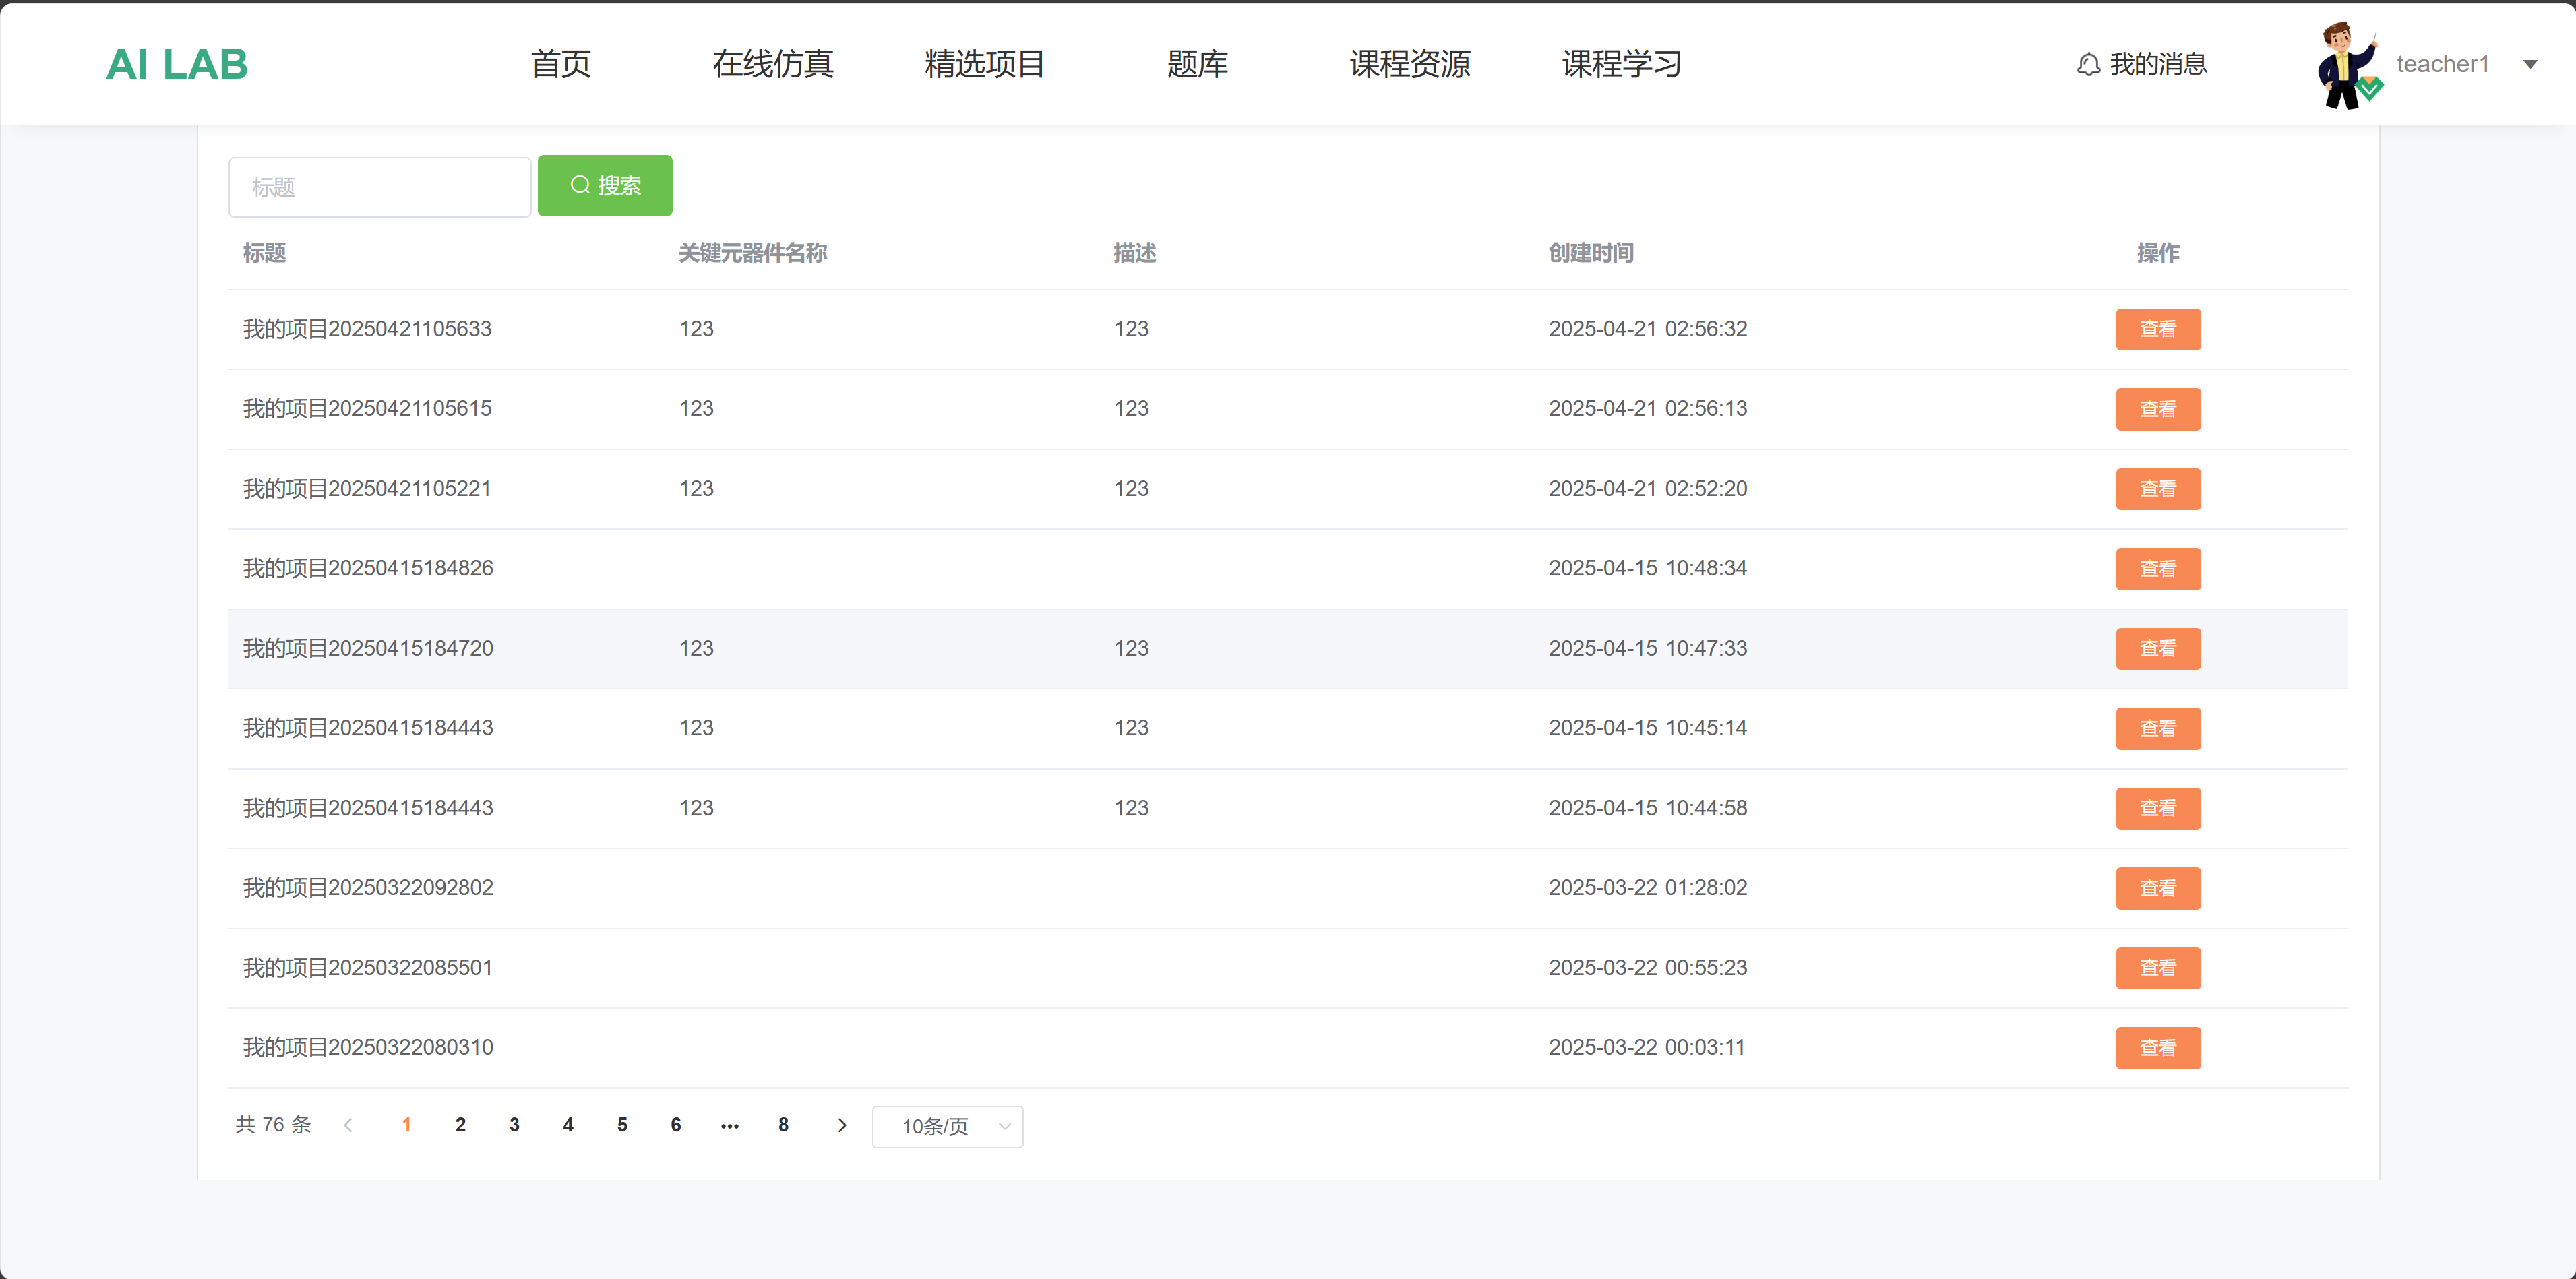2576x1279 pixels.
Task: Switch to 题库 navigation item
Action: click(1197, 64)
